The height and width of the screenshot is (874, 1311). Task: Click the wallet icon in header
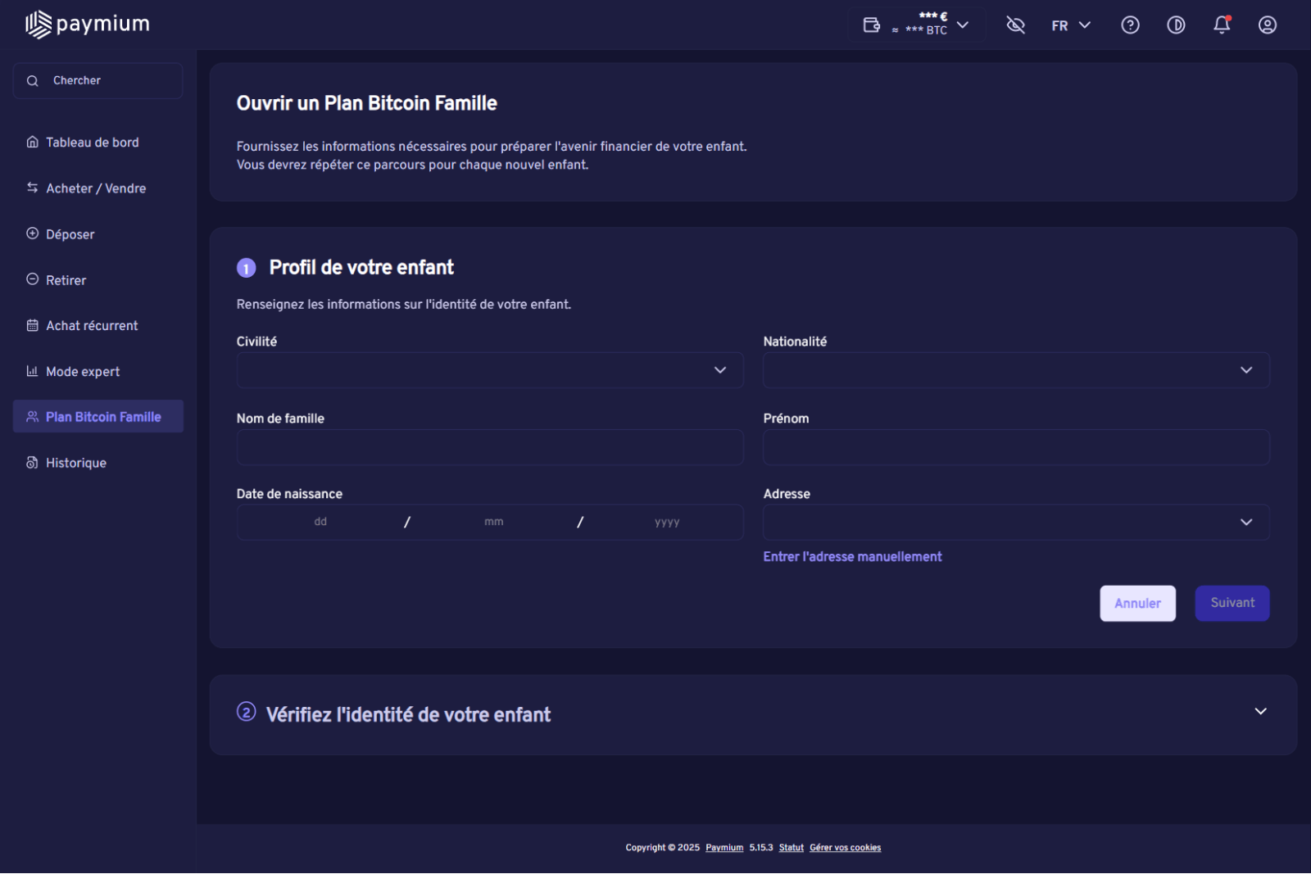(x=872, y=25)
